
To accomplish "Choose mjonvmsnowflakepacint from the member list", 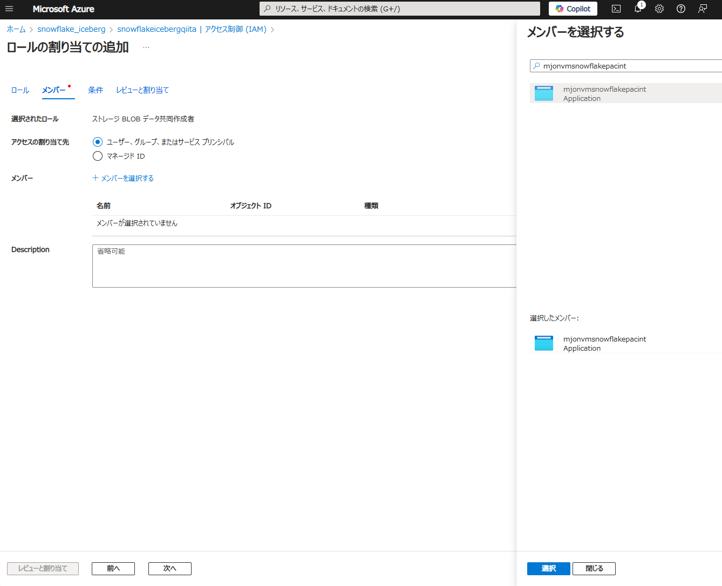I will tap(604, 92).
